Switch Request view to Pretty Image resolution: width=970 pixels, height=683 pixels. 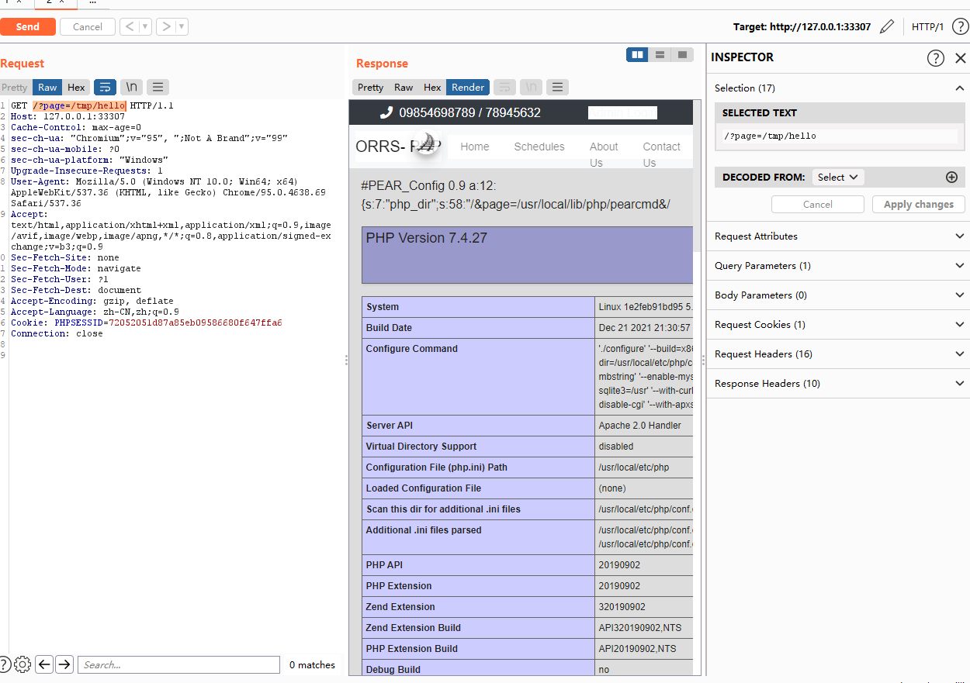(x=15, y=88)
